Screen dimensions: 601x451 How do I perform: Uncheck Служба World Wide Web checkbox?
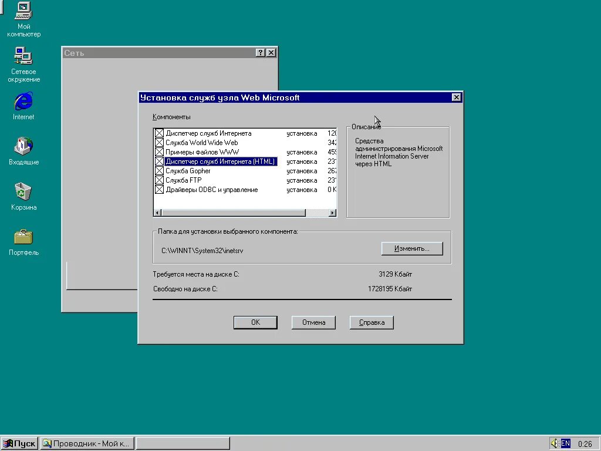pos(159,143)
